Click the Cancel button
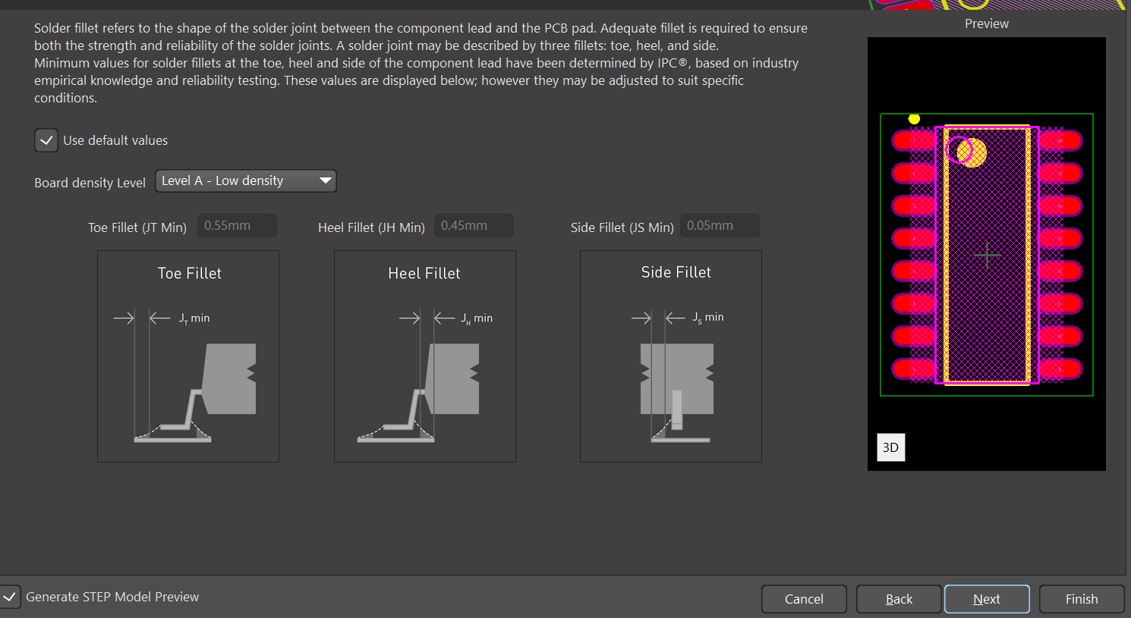This screenshot has width=1131, height=618. [x=804, y=599]
